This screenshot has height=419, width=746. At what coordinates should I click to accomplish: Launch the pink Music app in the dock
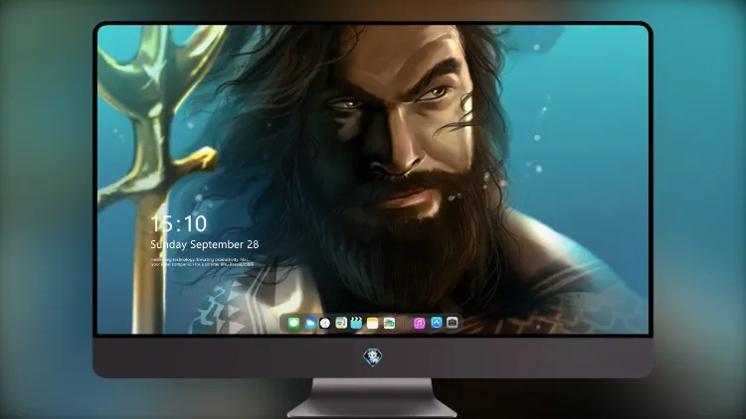419,323
